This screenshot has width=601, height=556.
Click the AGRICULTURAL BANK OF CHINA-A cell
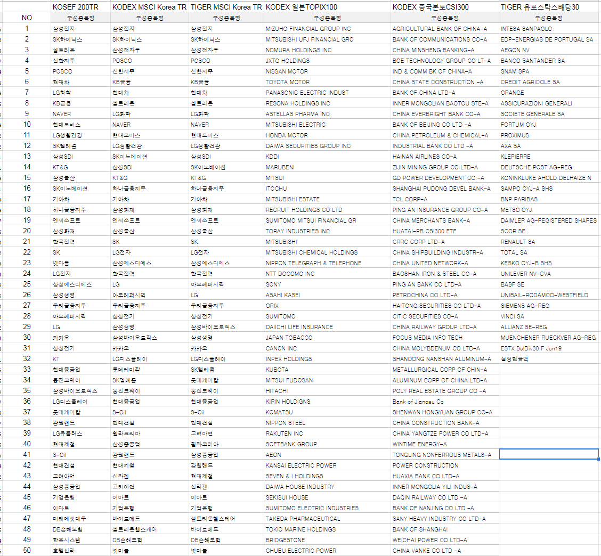point(444,28)
